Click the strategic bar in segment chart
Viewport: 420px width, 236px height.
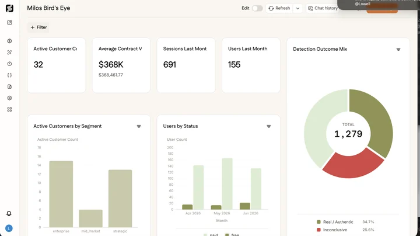(120, 199)
